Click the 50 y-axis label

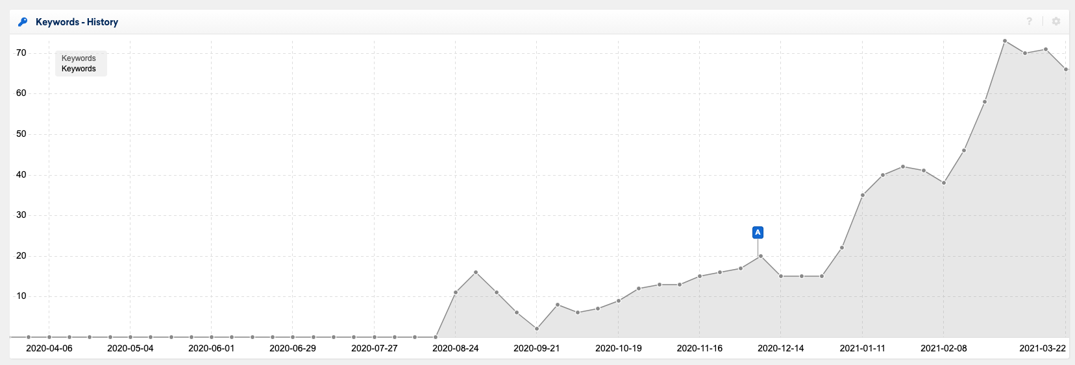click(x=21, y=134)
